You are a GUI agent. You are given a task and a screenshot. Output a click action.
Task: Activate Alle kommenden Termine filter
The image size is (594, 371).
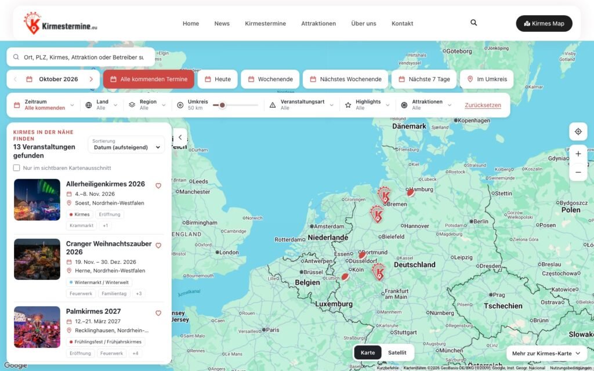point(148,79)
